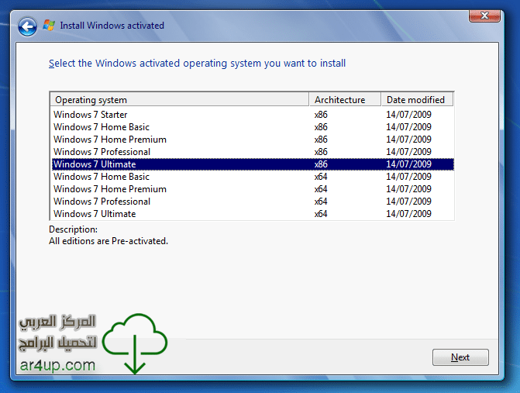This screenshot has width=520, height=393.
Task: Click 14/07/2009 date in Windows 7 Starter row
Action: pyautogui.click(x=408, y=115)
